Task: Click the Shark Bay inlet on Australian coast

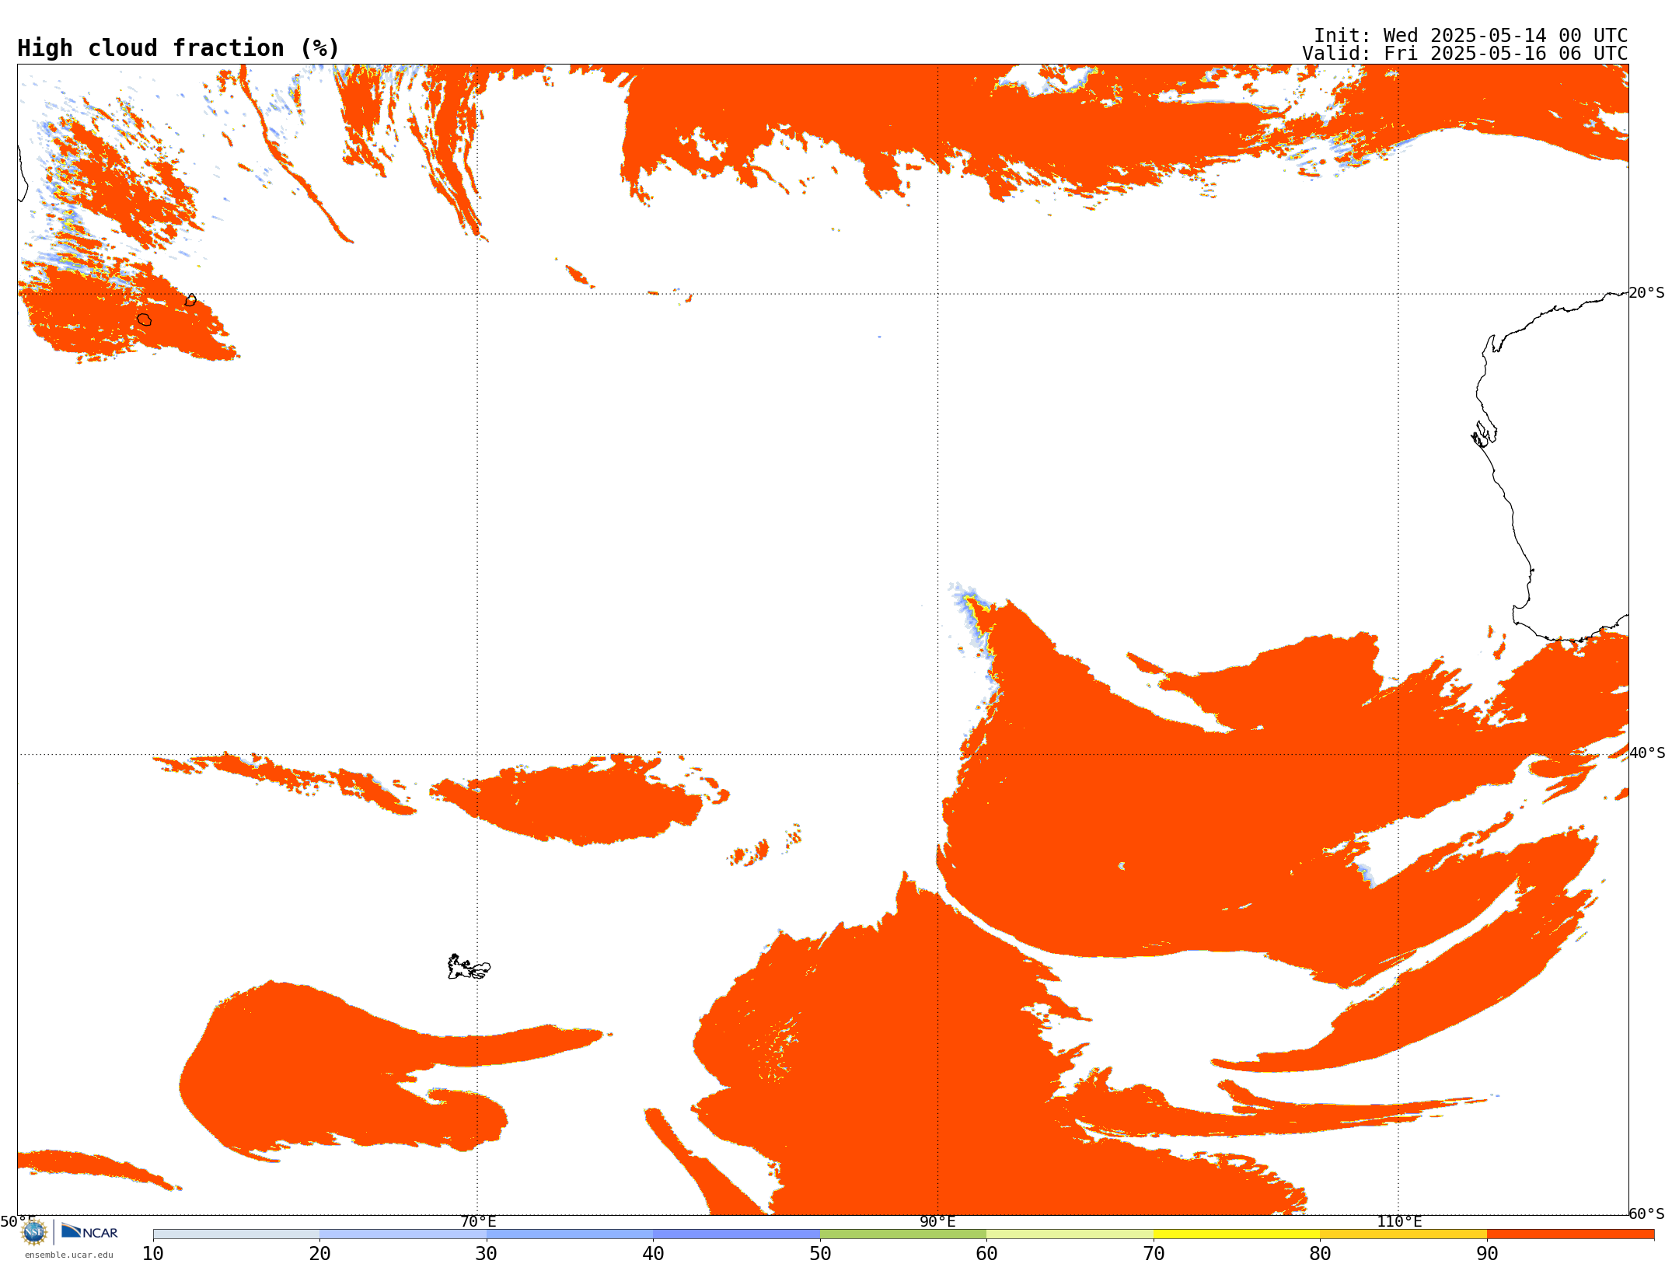Action: pyautogui.click(x=1484, y=435)
